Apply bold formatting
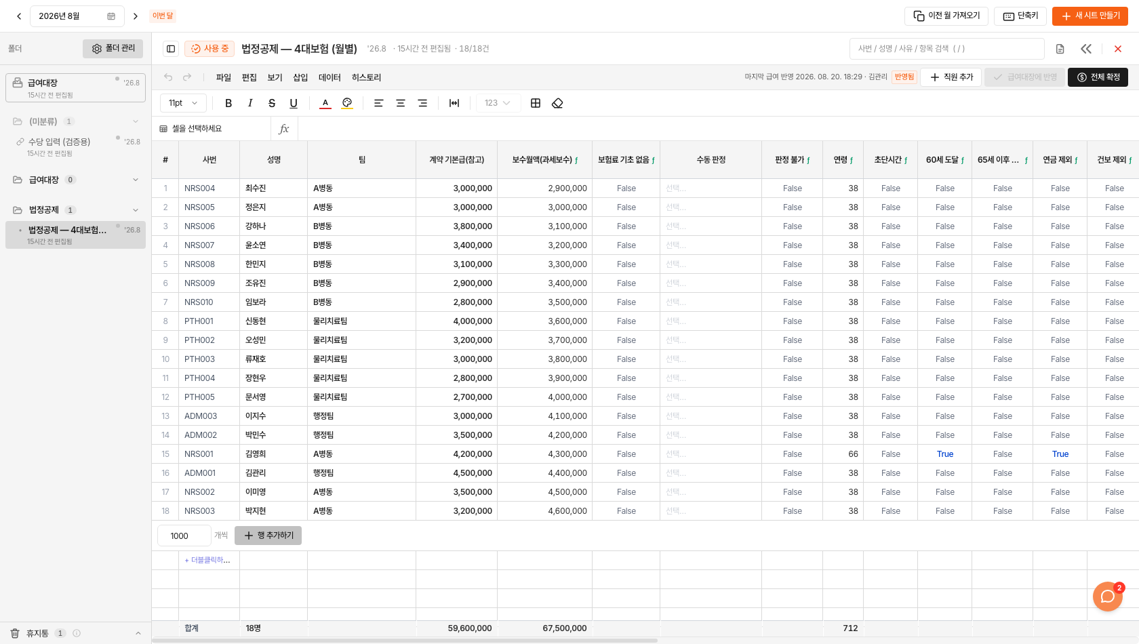Screen dimensions: 1139x644 click(x=228, y=103)
